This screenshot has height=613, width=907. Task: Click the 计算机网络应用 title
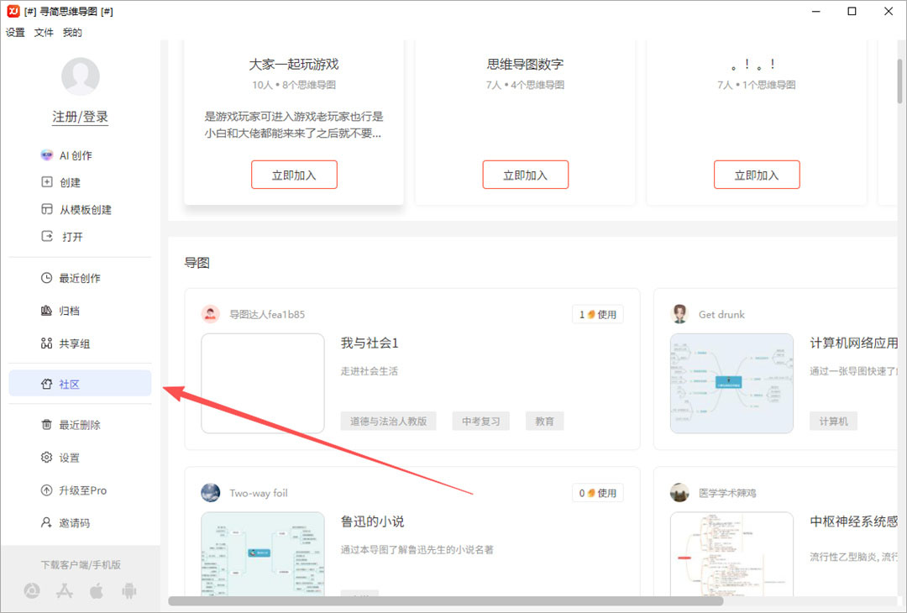coord(854,343)
